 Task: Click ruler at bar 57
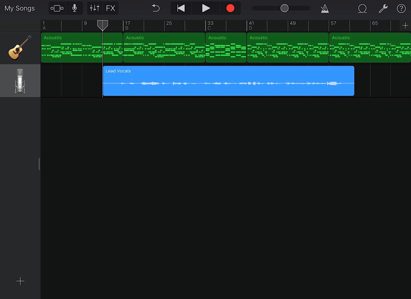(334, 23)
